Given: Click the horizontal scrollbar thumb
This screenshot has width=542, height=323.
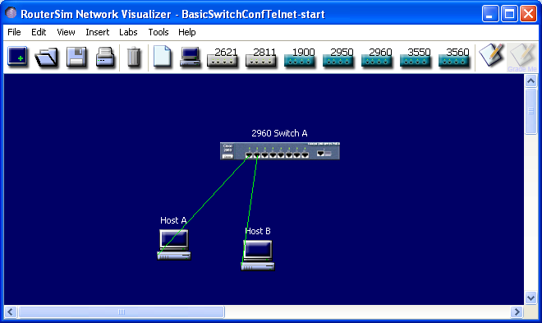Looking at the screenshot, I should [122, 312].
